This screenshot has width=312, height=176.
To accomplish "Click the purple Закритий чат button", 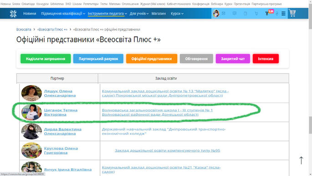I will coord(233,59).
